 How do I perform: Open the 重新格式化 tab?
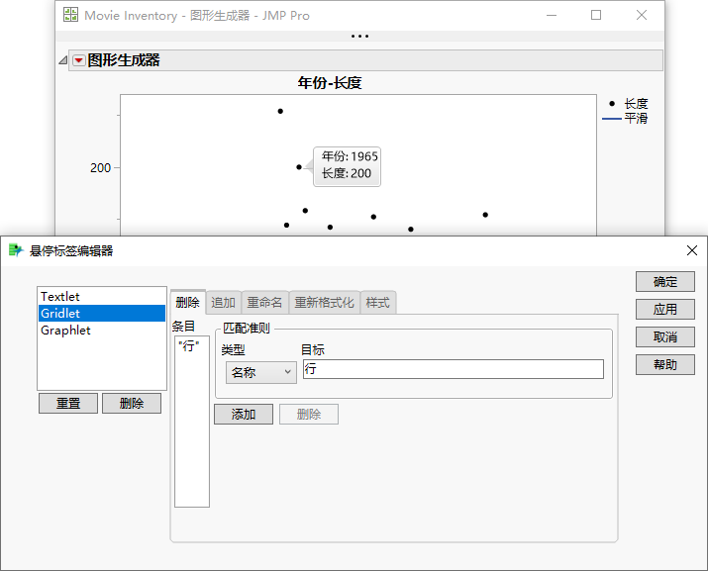[x=324, y=303]
